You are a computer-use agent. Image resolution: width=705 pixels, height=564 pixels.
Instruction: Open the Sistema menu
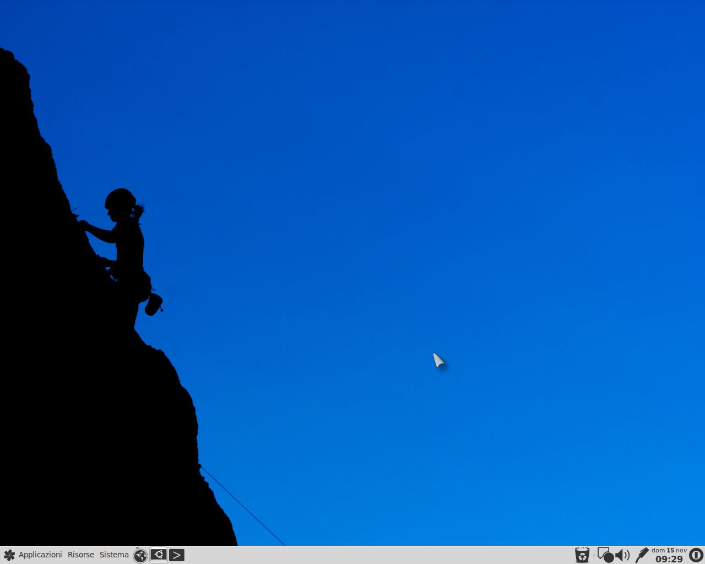pos(114,555)
